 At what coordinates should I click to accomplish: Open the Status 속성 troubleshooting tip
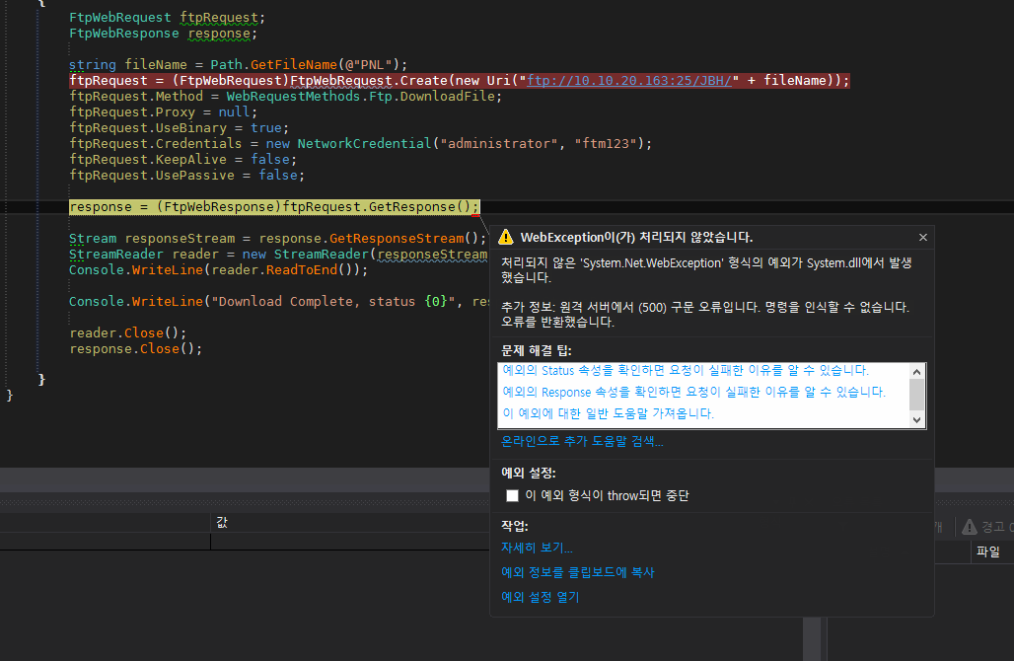point(686,371)
